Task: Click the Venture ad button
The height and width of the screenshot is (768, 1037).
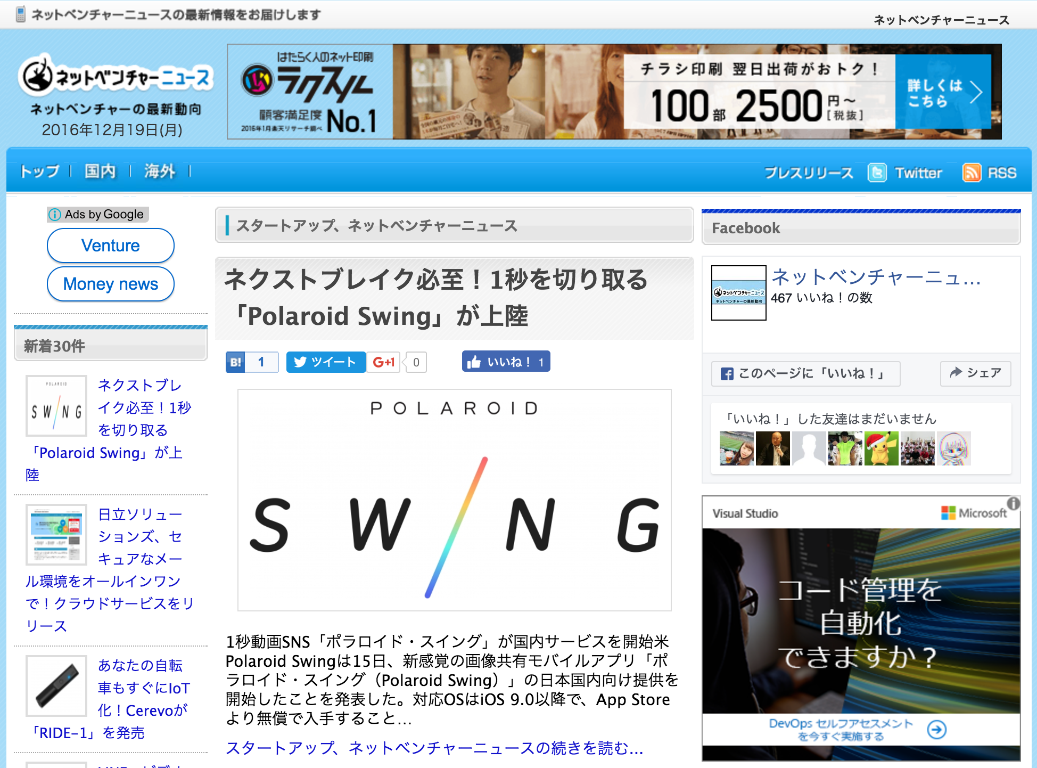Action: coord(111,246)
